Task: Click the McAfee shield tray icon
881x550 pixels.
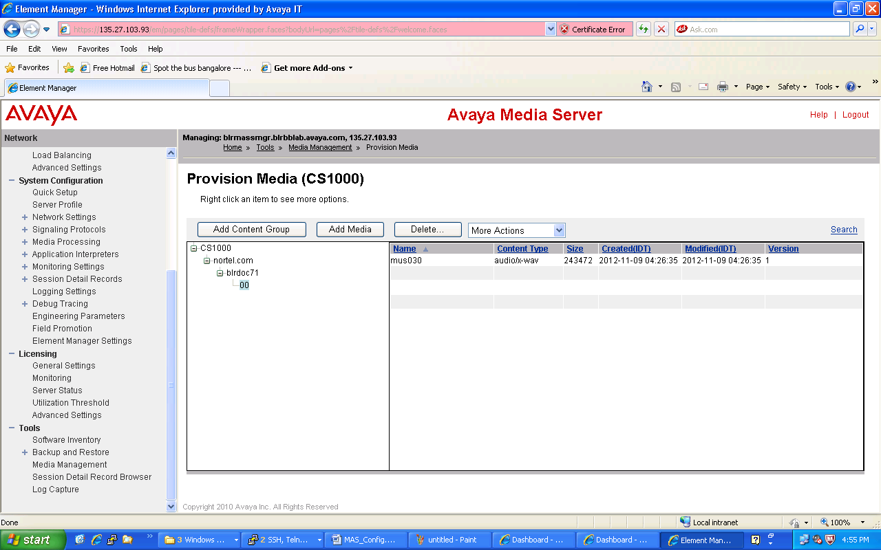Action: (x=830, y=540)
